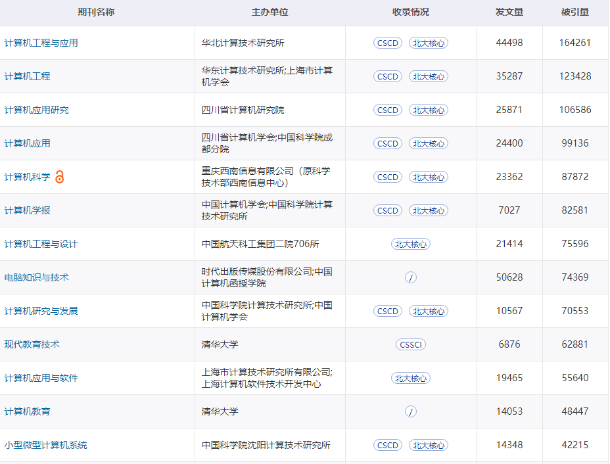Screen dimensions: 610x464
Task: Click the 收录情况 column header
Action: point(410,11)
